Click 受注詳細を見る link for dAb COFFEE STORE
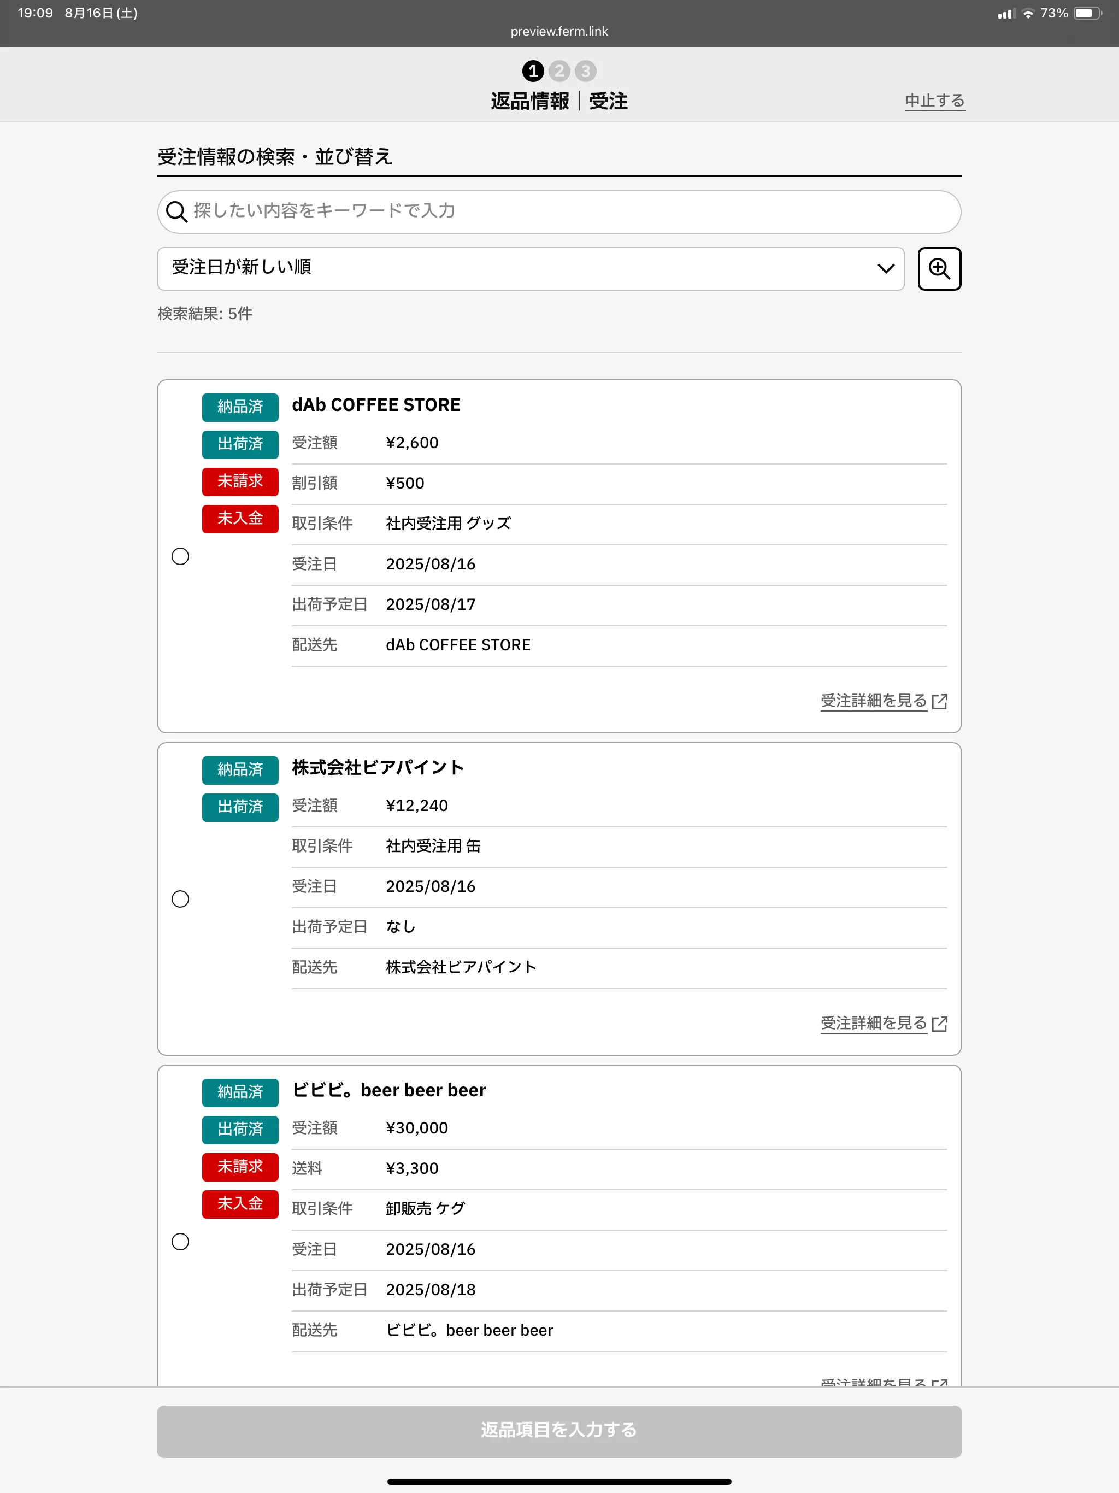Image resolution: width=1119 pixels, height=1493 pixels. pos(873,701)
